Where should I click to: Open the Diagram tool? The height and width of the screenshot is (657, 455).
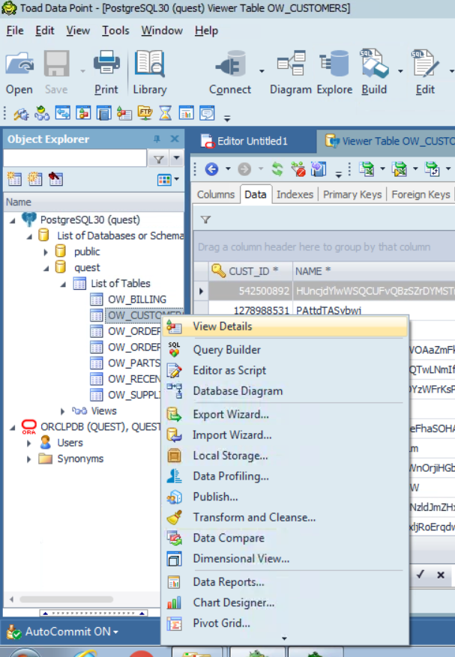point(291,64)
